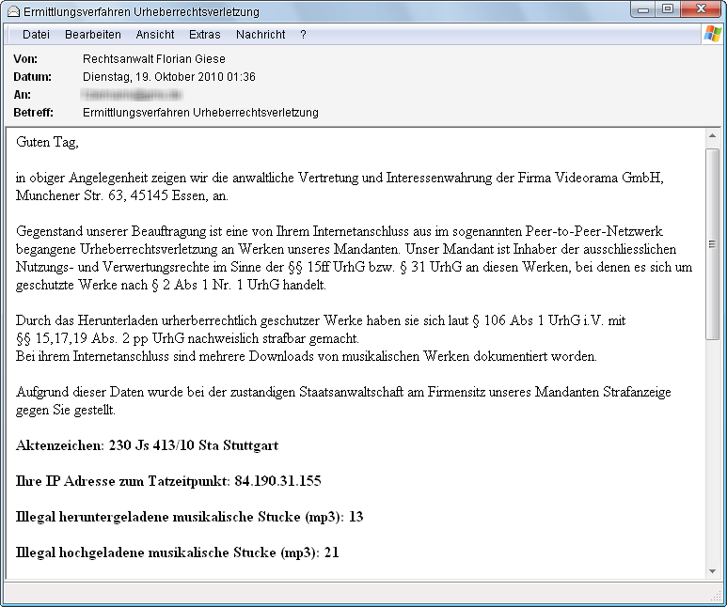Open the Extras menu
Image resolution: width=727 pixels, height=607 pixels.
coord(204,35)
